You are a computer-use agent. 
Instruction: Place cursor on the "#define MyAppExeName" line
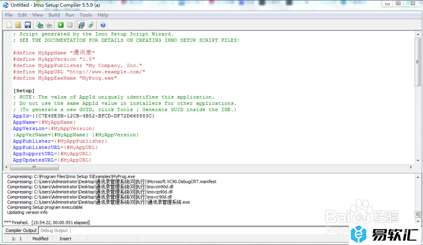tap(65, 78)
